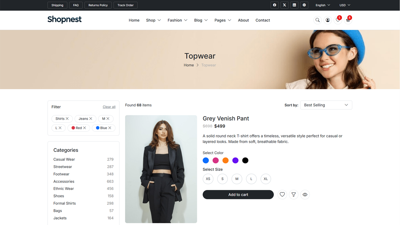Open the English language dropdown
This screenshot has height=225, width=400.
(x=323, y=5)
